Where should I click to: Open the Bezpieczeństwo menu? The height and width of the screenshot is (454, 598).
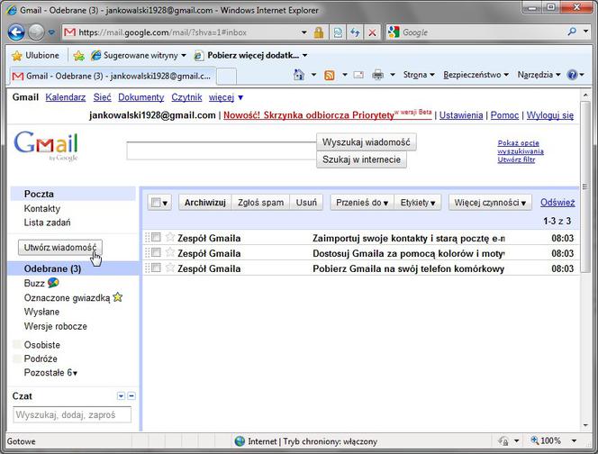(476, 75)
